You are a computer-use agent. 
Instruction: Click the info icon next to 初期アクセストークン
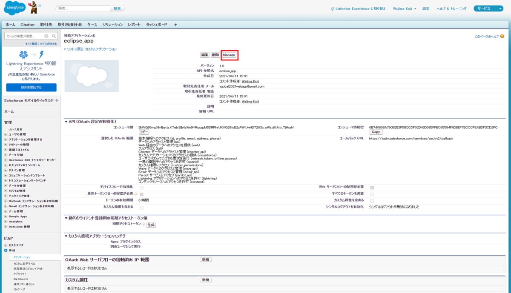(x=144, y=225)
